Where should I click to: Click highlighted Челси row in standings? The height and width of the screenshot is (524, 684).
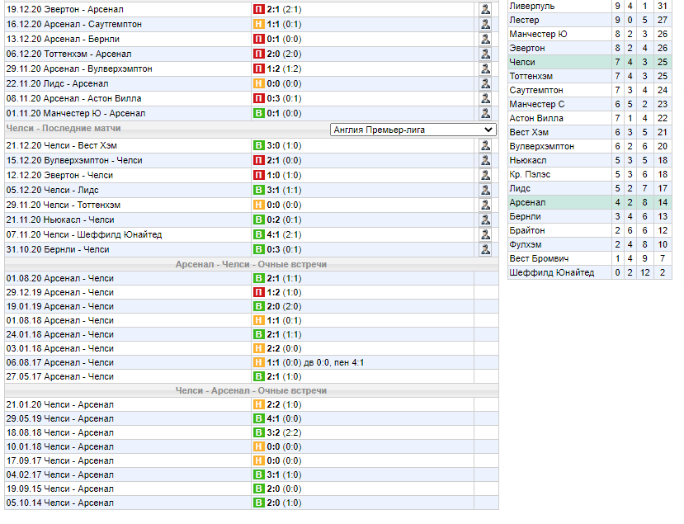point(590,62)
